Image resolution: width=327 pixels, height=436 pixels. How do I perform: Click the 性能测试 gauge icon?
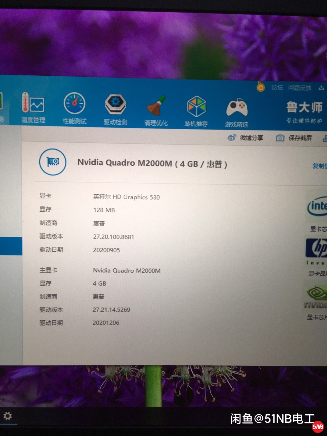pyautogui.click(x=74, y=108)
